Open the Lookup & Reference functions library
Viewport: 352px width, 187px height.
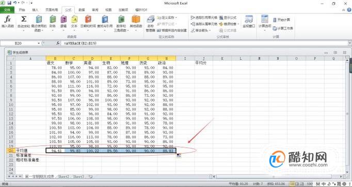(105, 22)
